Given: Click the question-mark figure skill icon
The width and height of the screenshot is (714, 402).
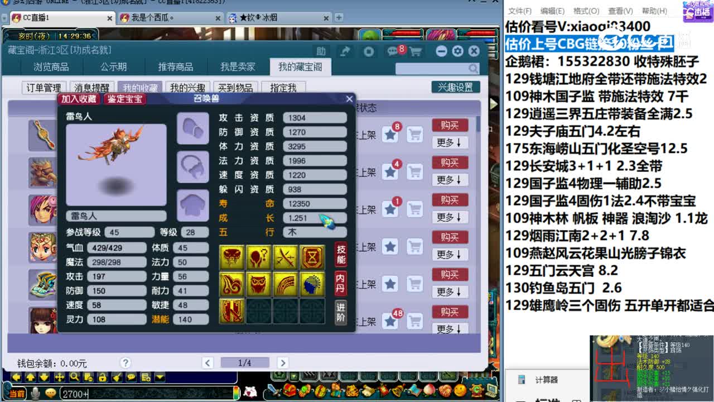Looking at the screenshot, I should [x=259, y=257].
